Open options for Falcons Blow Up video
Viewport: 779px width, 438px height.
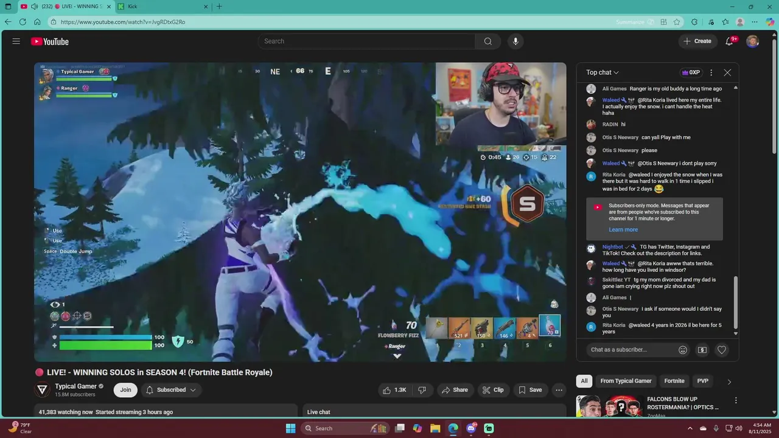tap(736, 400)
